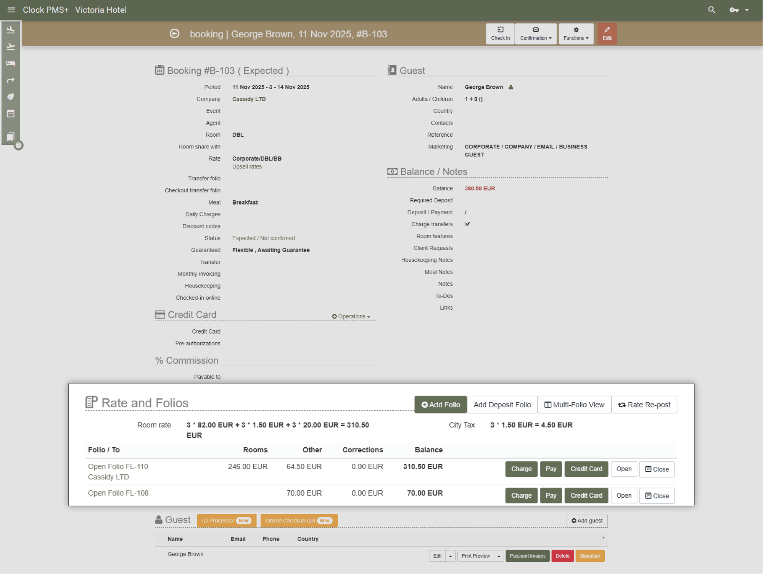
Task: Open search via the magnifier icon
Action: coord(711,10)
